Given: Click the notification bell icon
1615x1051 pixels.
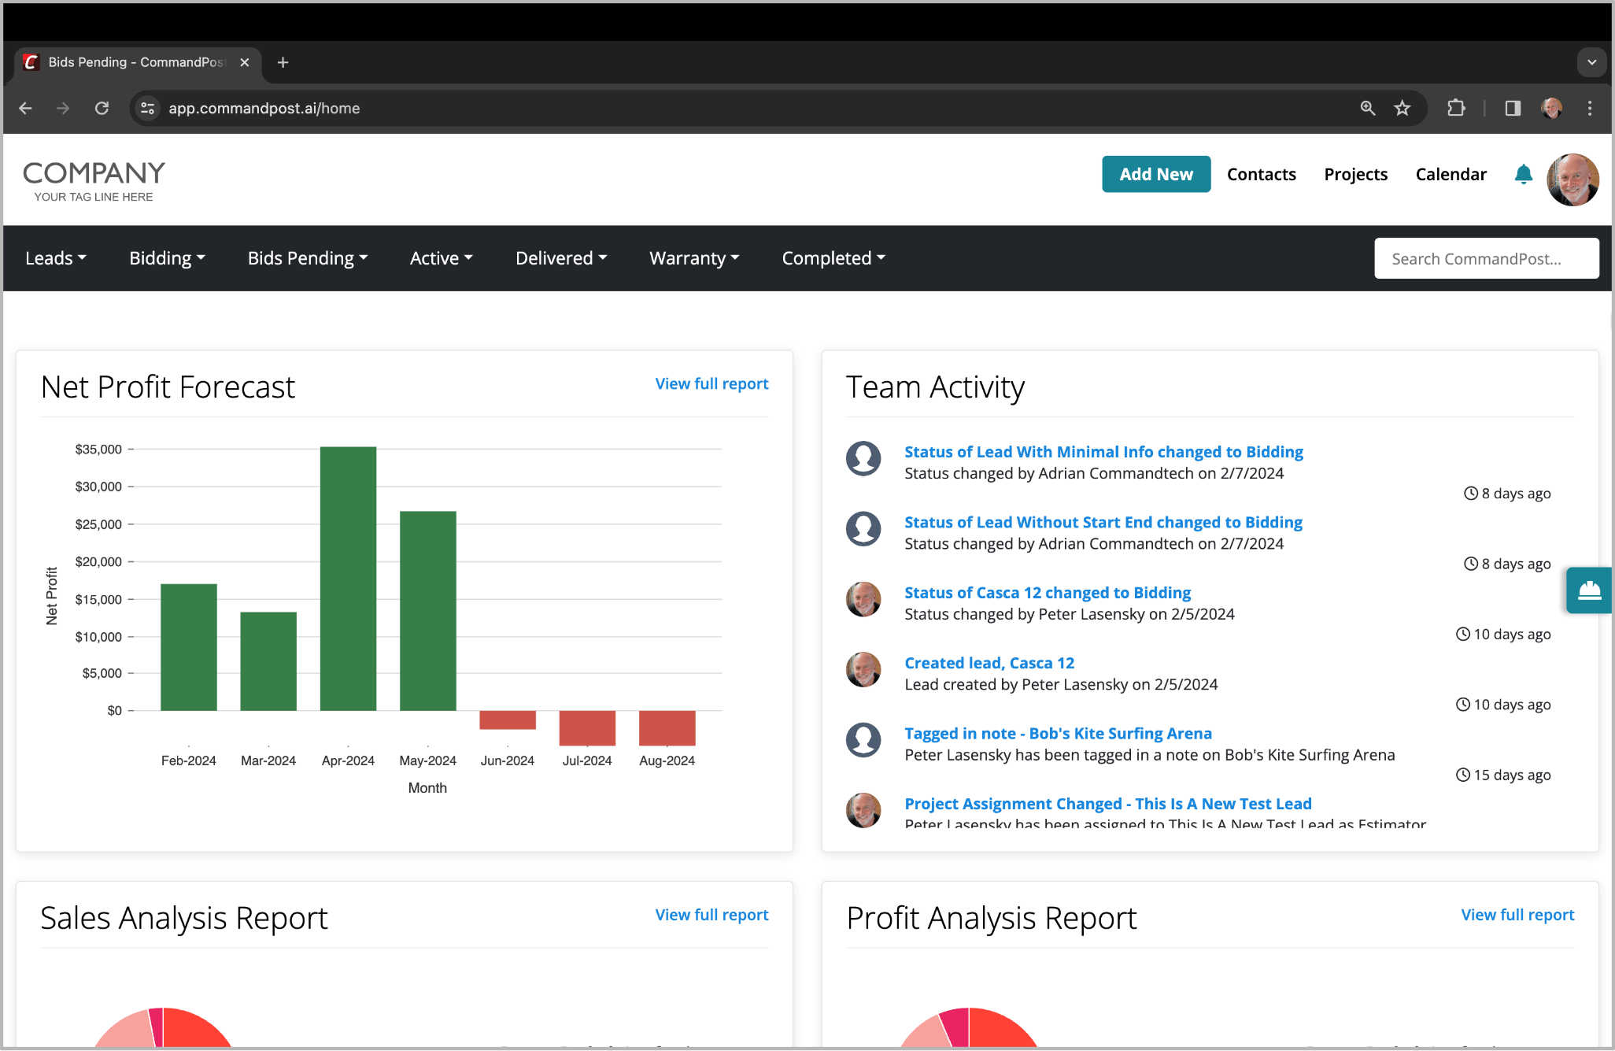Looking at the screenshot, I should [1523, 174].
